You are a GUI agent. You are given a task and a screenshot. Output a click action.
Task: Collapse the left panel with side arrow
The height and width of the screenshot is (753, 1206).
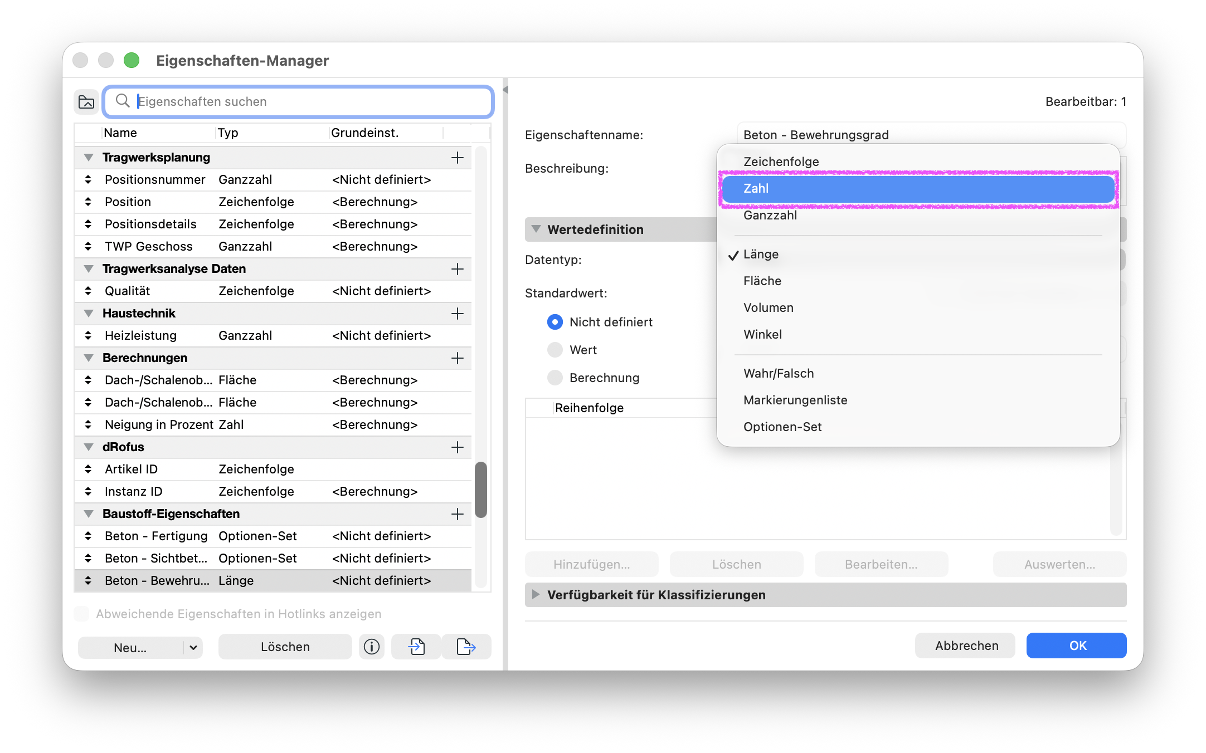click(x=505, y=90)
